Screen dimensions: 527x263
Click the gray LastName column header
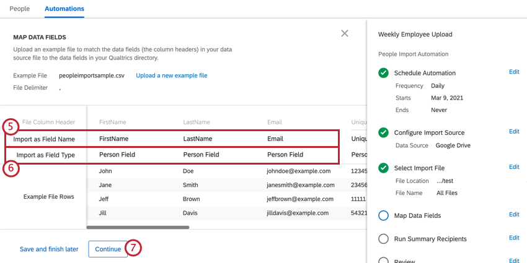197,122
